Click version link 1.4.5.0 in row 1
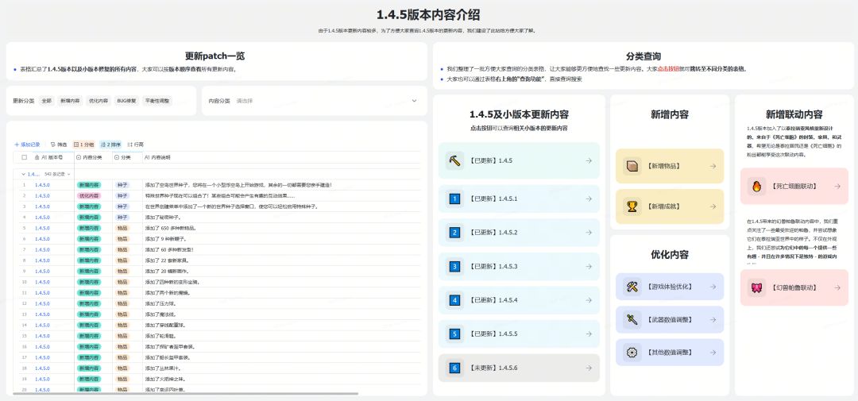 point(42,185)
